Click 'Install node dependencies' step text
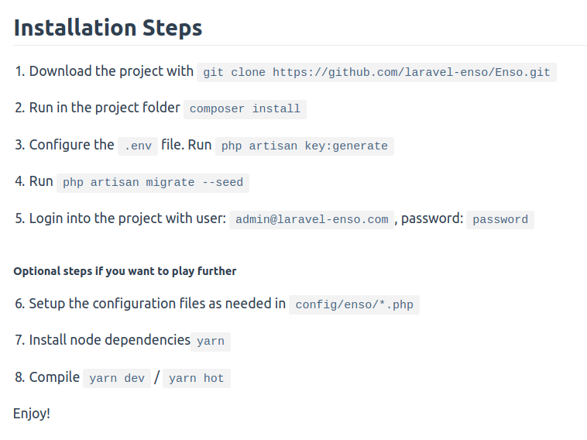The height and width of the screenshot is (440, 587). tap(110, 340)
